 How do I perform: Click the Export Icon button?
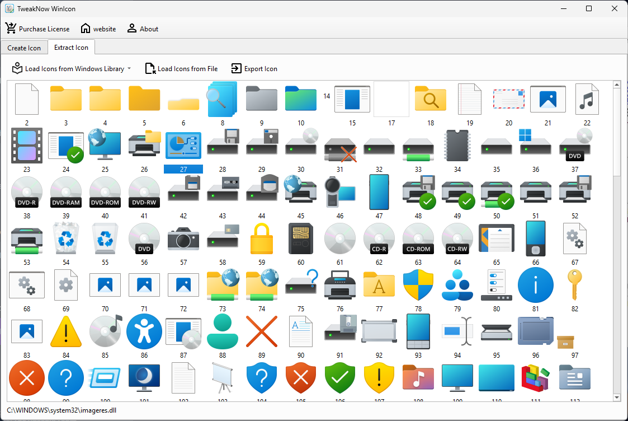254,68
